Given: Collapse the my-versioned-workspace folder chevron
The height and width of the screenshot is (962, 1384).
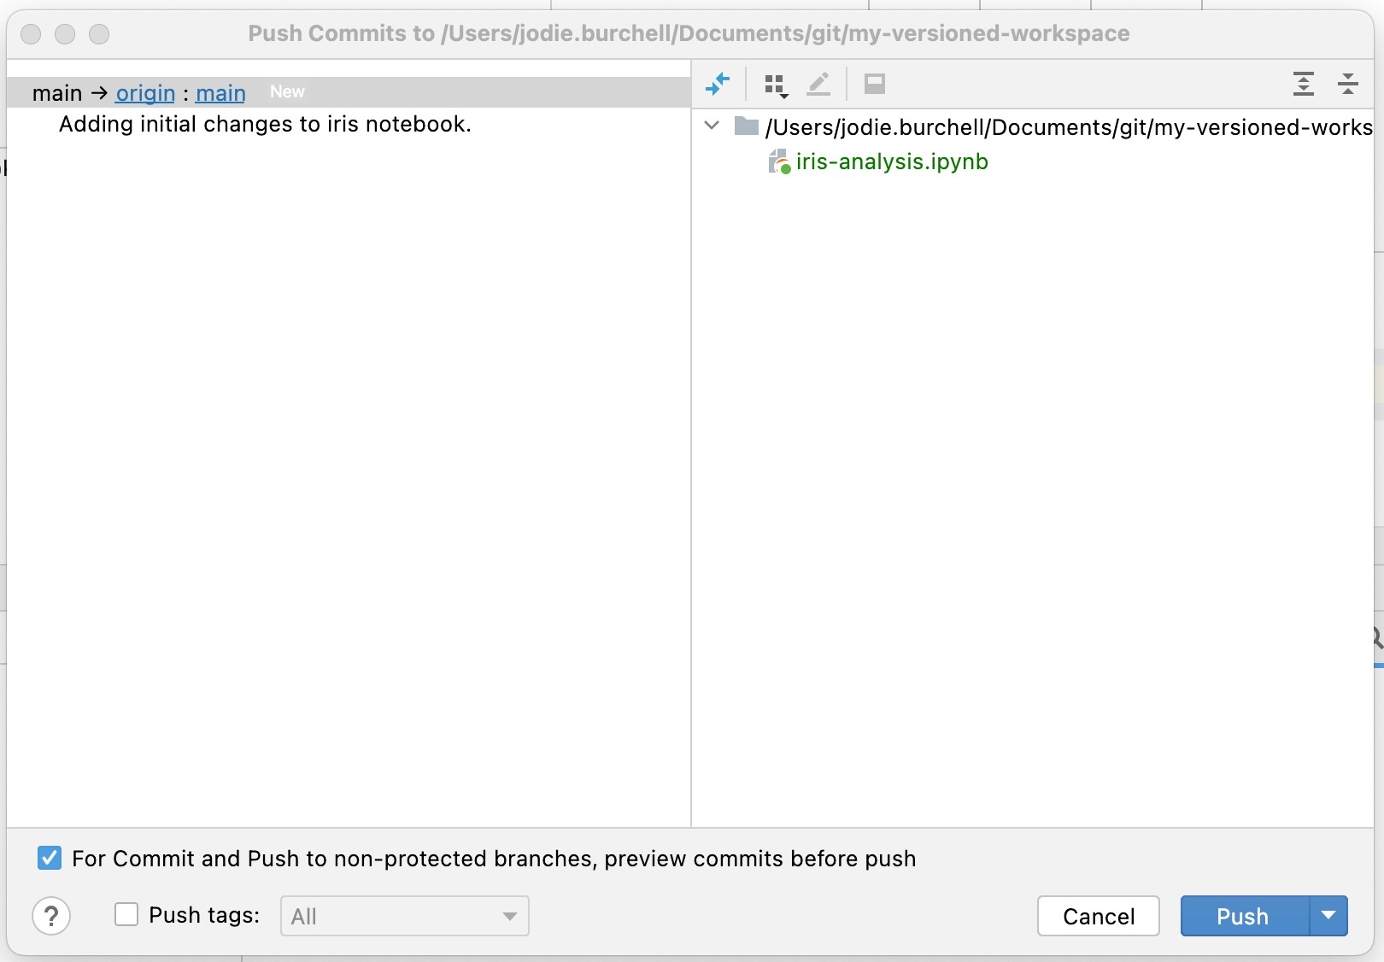Looking at the screenshot, I should coord(712,126).
